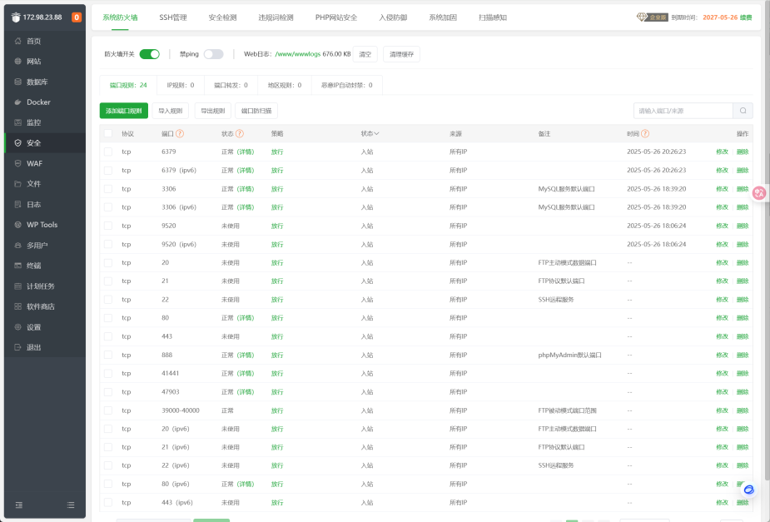Viewport: 770px width, 522px height.
Task: Switch to the 系统加固 tab
Action: coord(443,17)
